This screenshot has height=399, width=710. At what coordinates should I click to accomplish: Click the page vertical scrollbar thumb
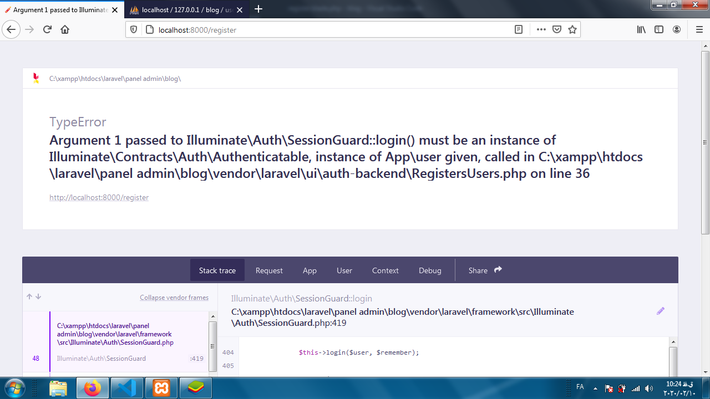click(705, 141)
